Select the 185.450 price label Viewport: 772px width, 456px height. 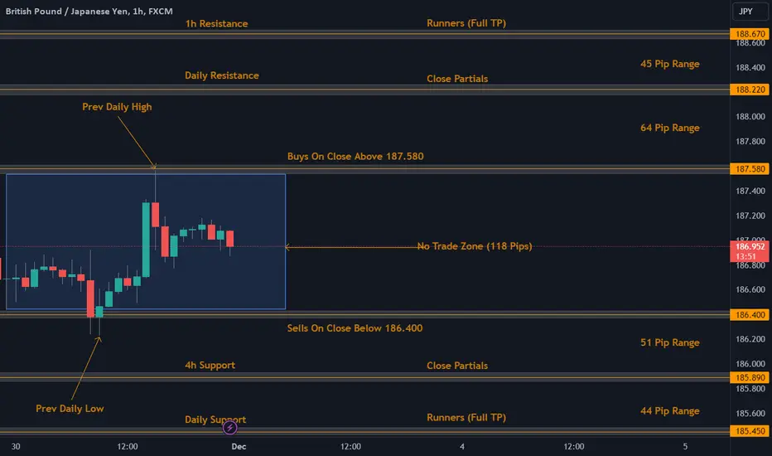tap(750, 431)
